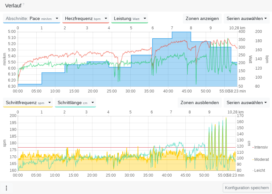Show zones with Zonen anzeigen

tap(202, 19)
